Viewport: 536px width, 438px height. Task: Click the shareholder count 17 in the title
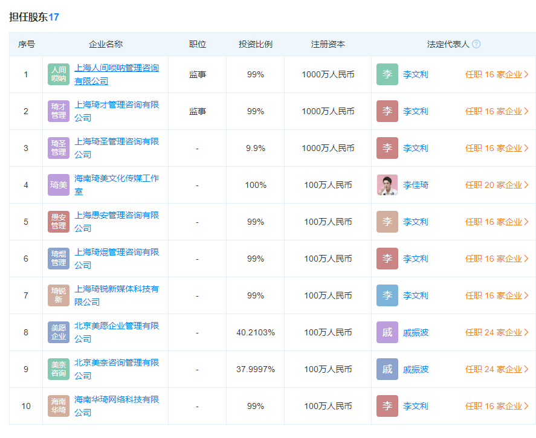pos(54,17)
